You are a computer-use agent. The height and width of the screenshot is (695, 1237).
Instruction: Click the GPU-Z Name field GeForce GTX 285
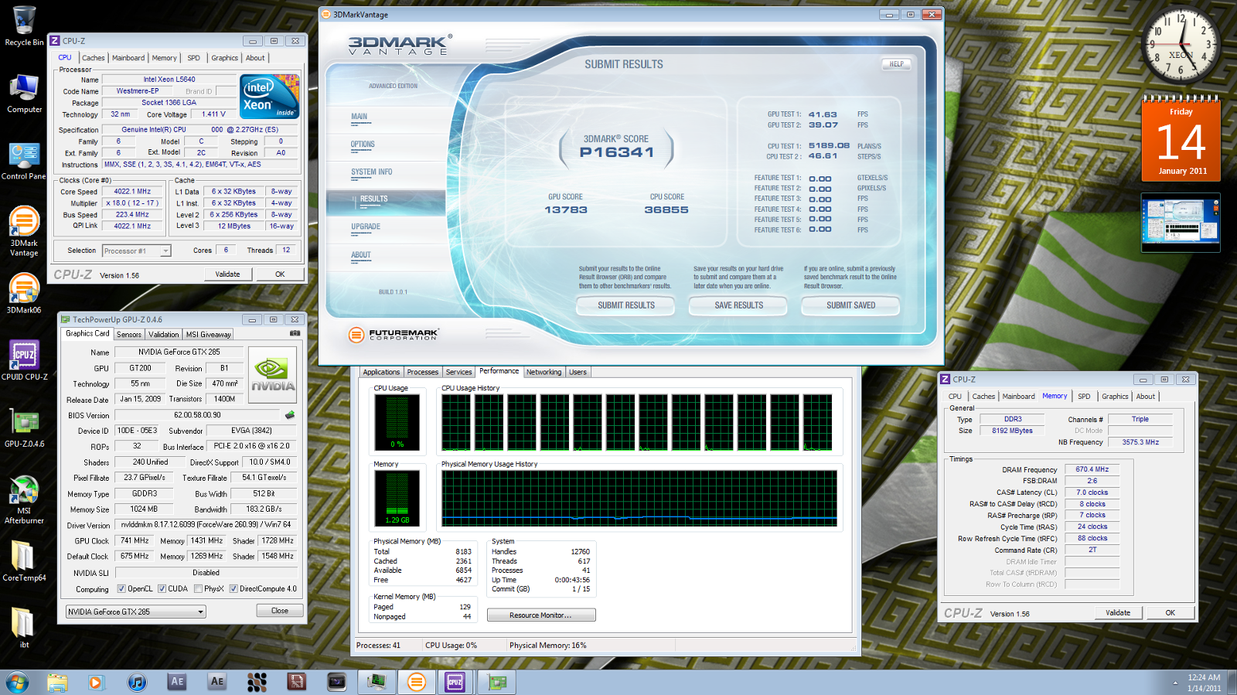pyautogui.click(x=179, y=352)
